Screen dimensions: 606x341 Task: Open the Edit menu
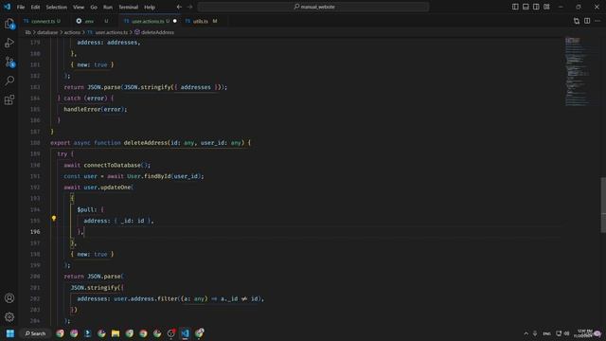[x=35, y=7]
